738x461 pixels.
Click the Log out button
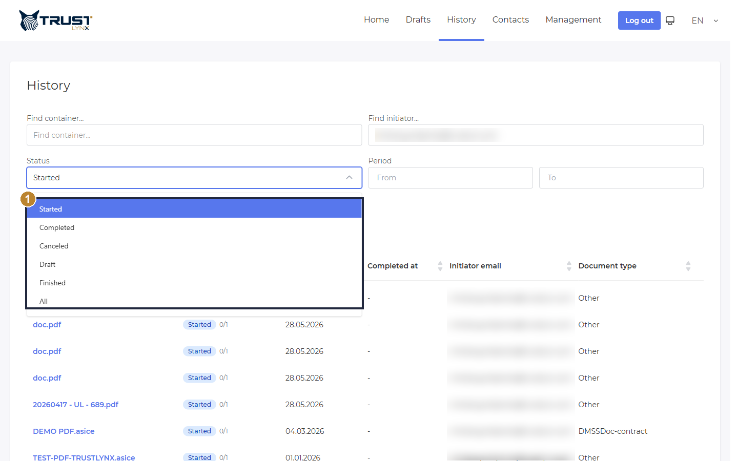tap(639, 20)
